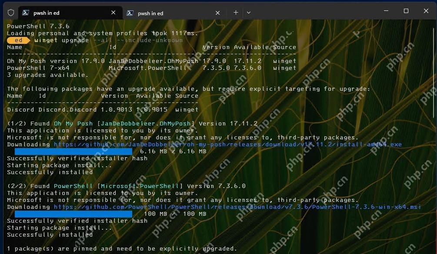Screen dimensions: 437x254
Task: Open the new tab profile dropdown arrow
Action: tap(249, 13)
